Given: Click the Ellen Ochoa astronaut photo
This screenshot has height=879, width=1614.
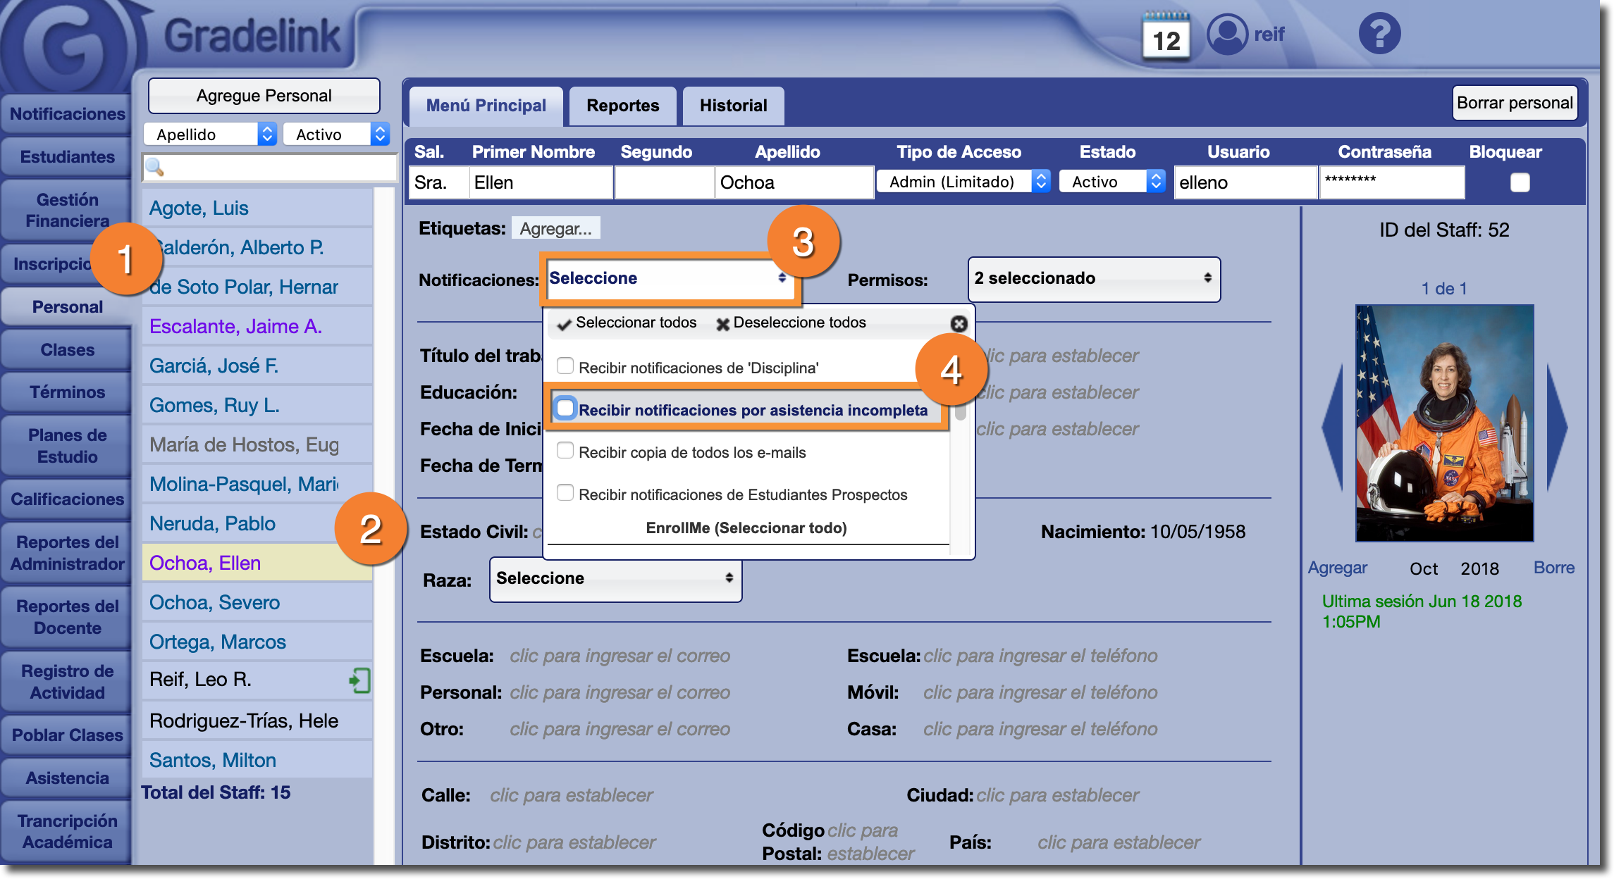Looking at the screenshot, I should [x=1444, y=423].
